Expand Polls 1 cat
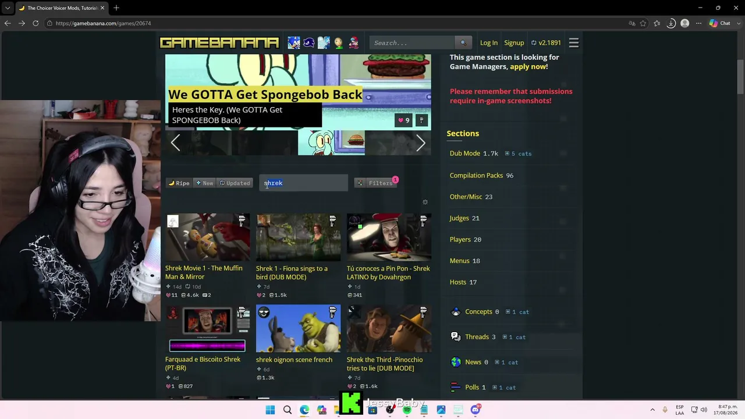This screenshot has width=745, height=419. (503, 387)
